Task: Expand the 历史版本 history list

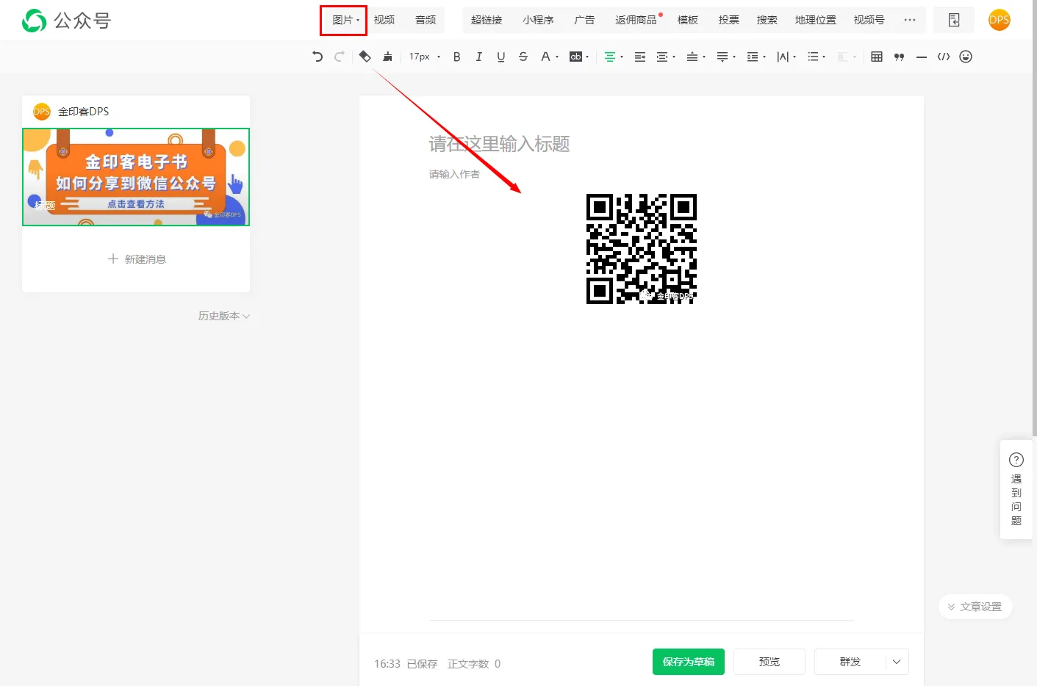Action: tap(224, 316)
